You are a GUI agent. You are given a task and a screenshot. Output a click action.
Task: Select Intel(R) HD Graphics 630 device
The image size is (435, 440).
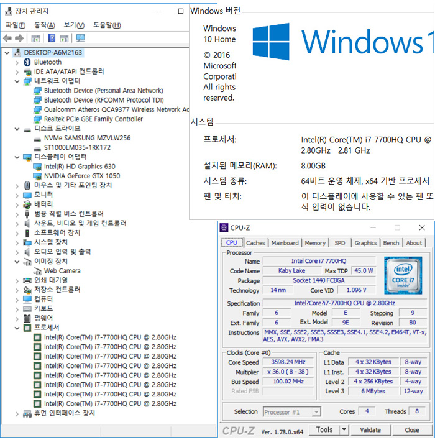coord(80,167)
